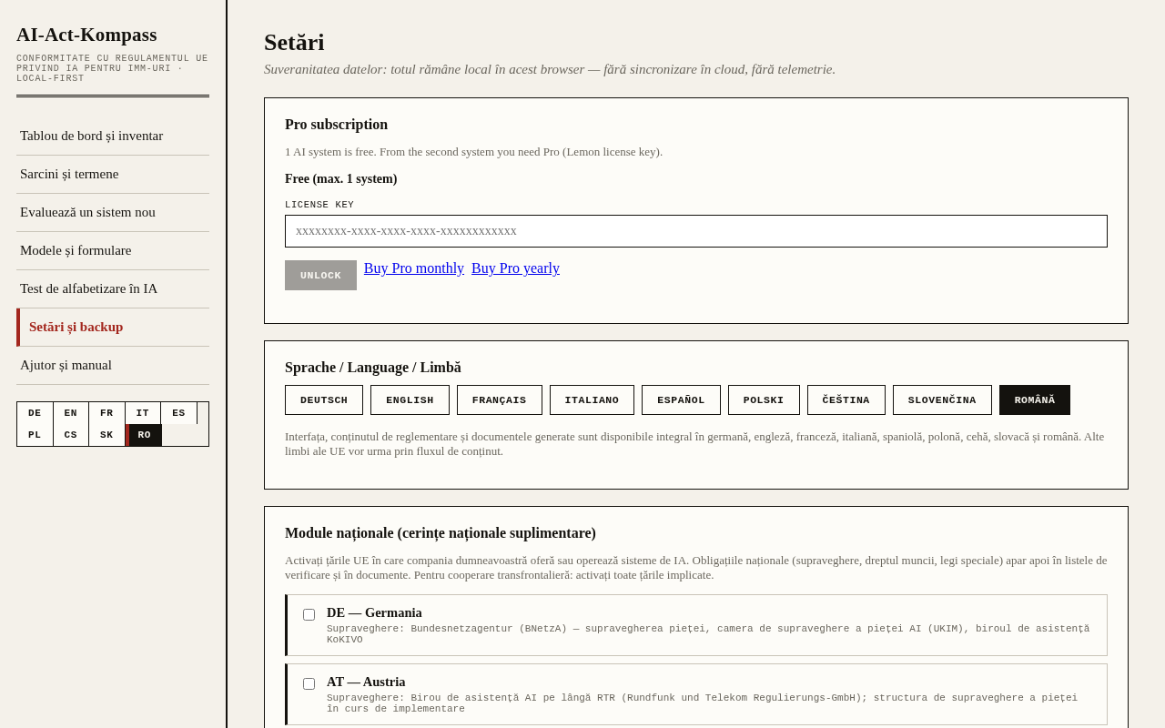
Task: Focus the license key input field
Action: point(696,231)
